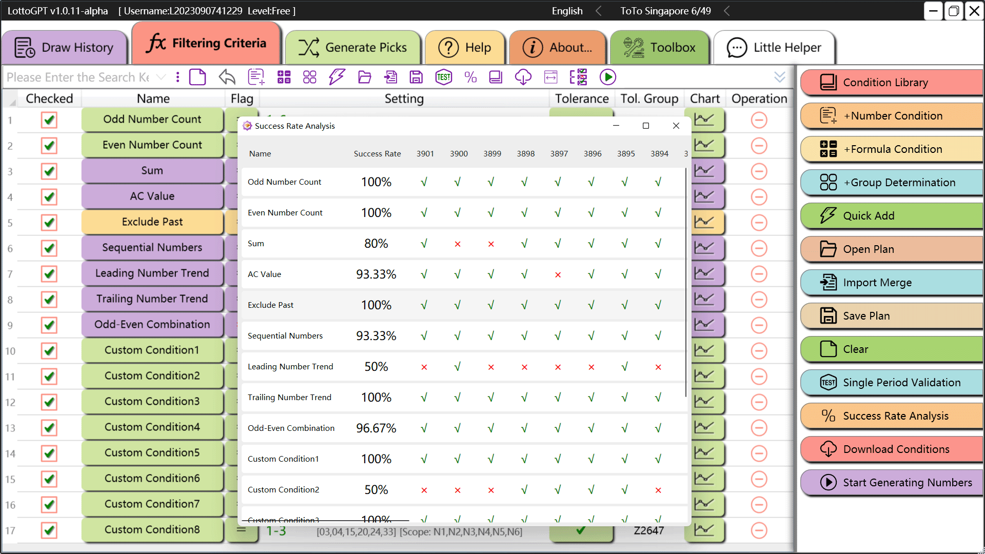This screenshot has height=554, width=985.
Task: Uncheck the Even Number Count checkbox
Action: 49,146
